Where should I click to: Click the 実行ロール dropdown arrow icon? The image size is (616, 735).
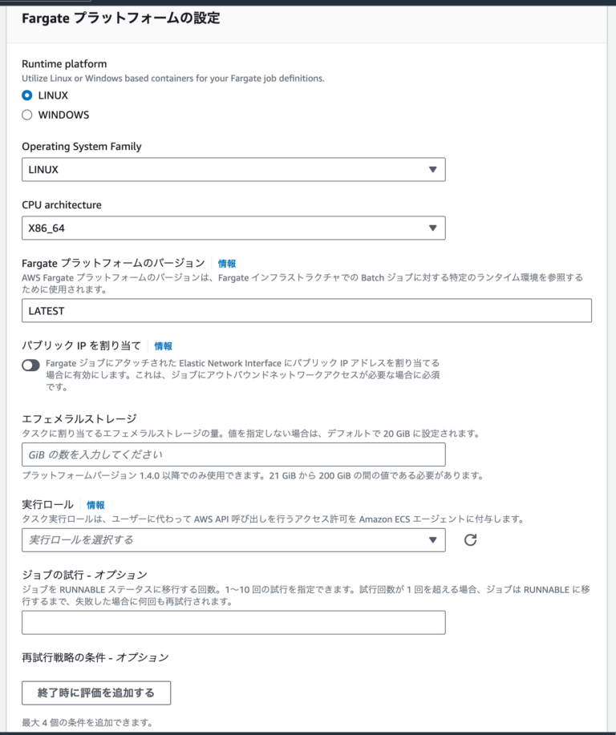coord(433,540)
